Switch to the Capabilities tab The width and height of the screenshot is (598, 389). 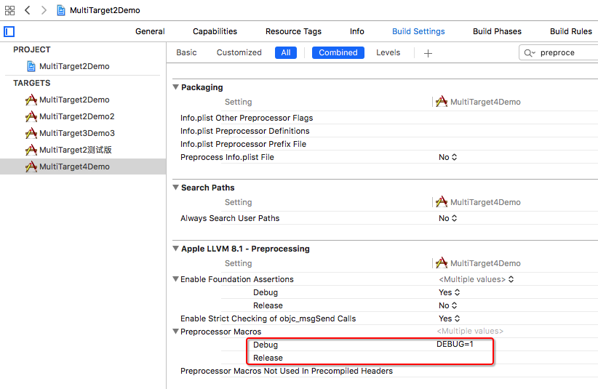coord(215,31)
